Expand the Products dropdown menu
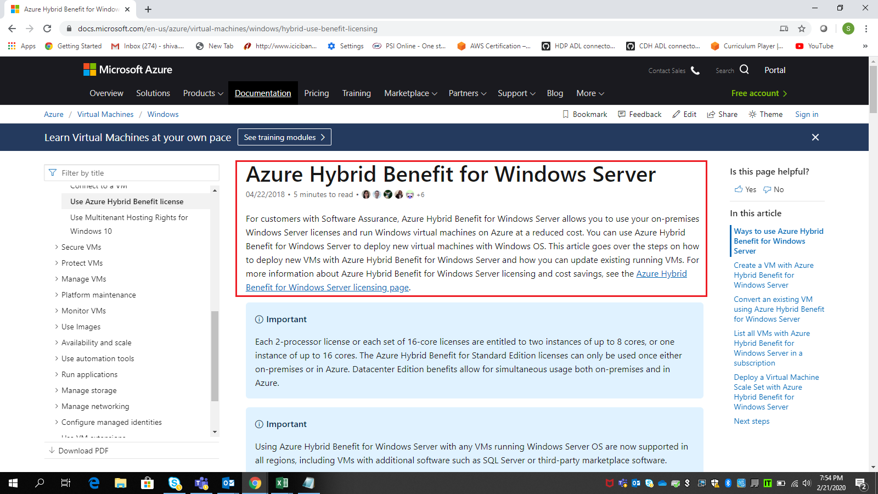 203,93
